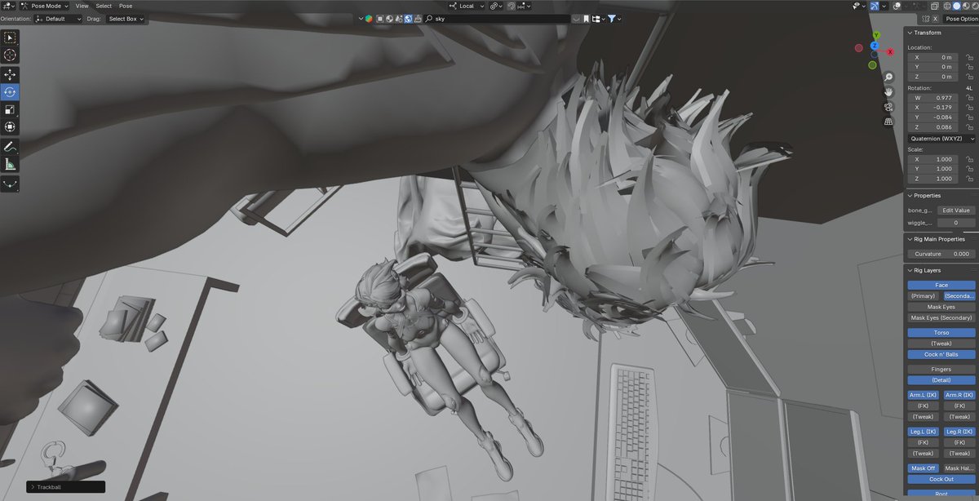The width and height of the screenshot is (979, 501).
Task: Open the View menu
Action: point(82,6)
